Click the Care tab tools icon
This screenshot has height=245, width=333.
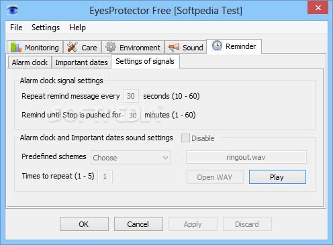[73, 47]
